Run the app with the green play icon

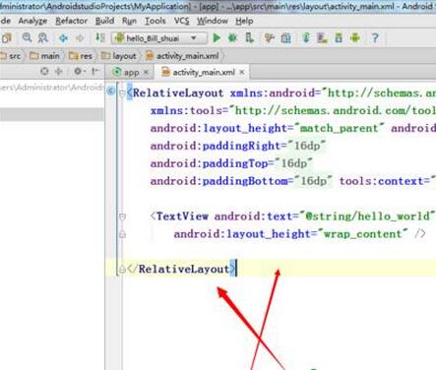217,38
